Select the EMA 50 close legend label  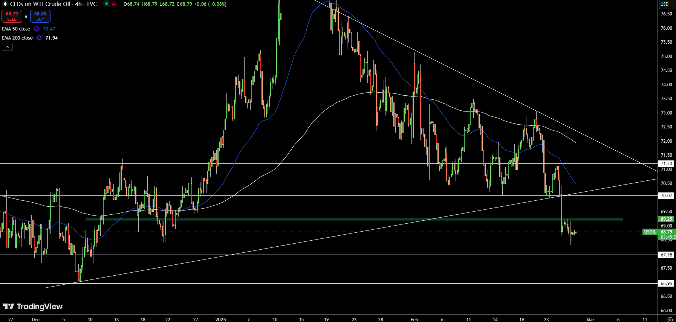tap(16, 29)
